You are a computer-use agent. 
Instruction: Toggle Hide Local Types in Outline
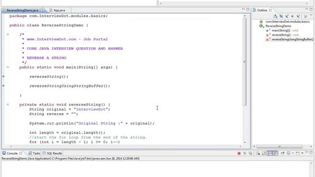(x=298, y=16)
